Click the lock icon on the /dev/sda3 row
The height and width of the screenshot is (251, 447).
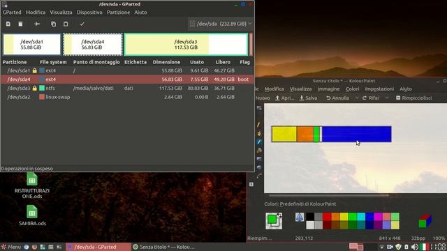point(34,88)
